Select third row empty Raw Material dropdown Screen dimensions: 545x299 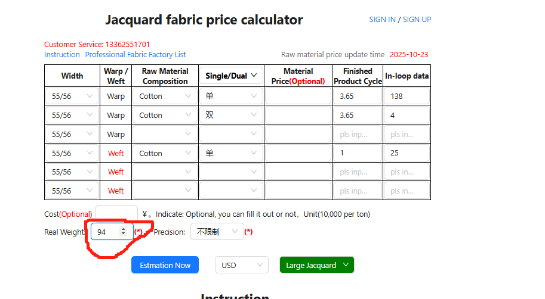click(x=165, y=134)
